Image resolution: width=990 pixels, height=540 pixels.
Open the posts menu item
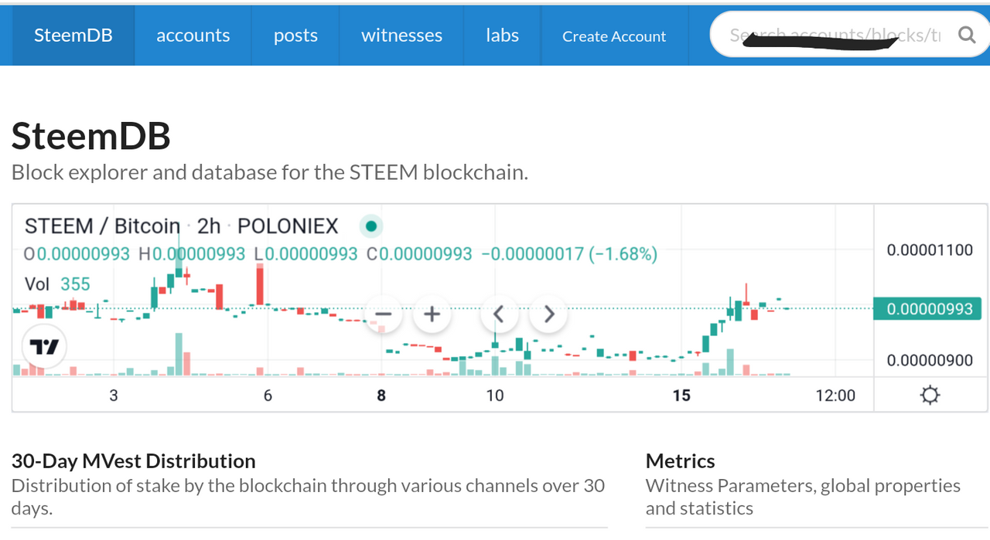[295, 35]
